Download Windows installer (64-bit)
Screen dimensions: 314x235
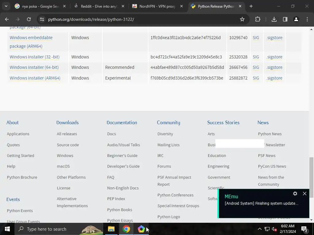click(34, 67)
